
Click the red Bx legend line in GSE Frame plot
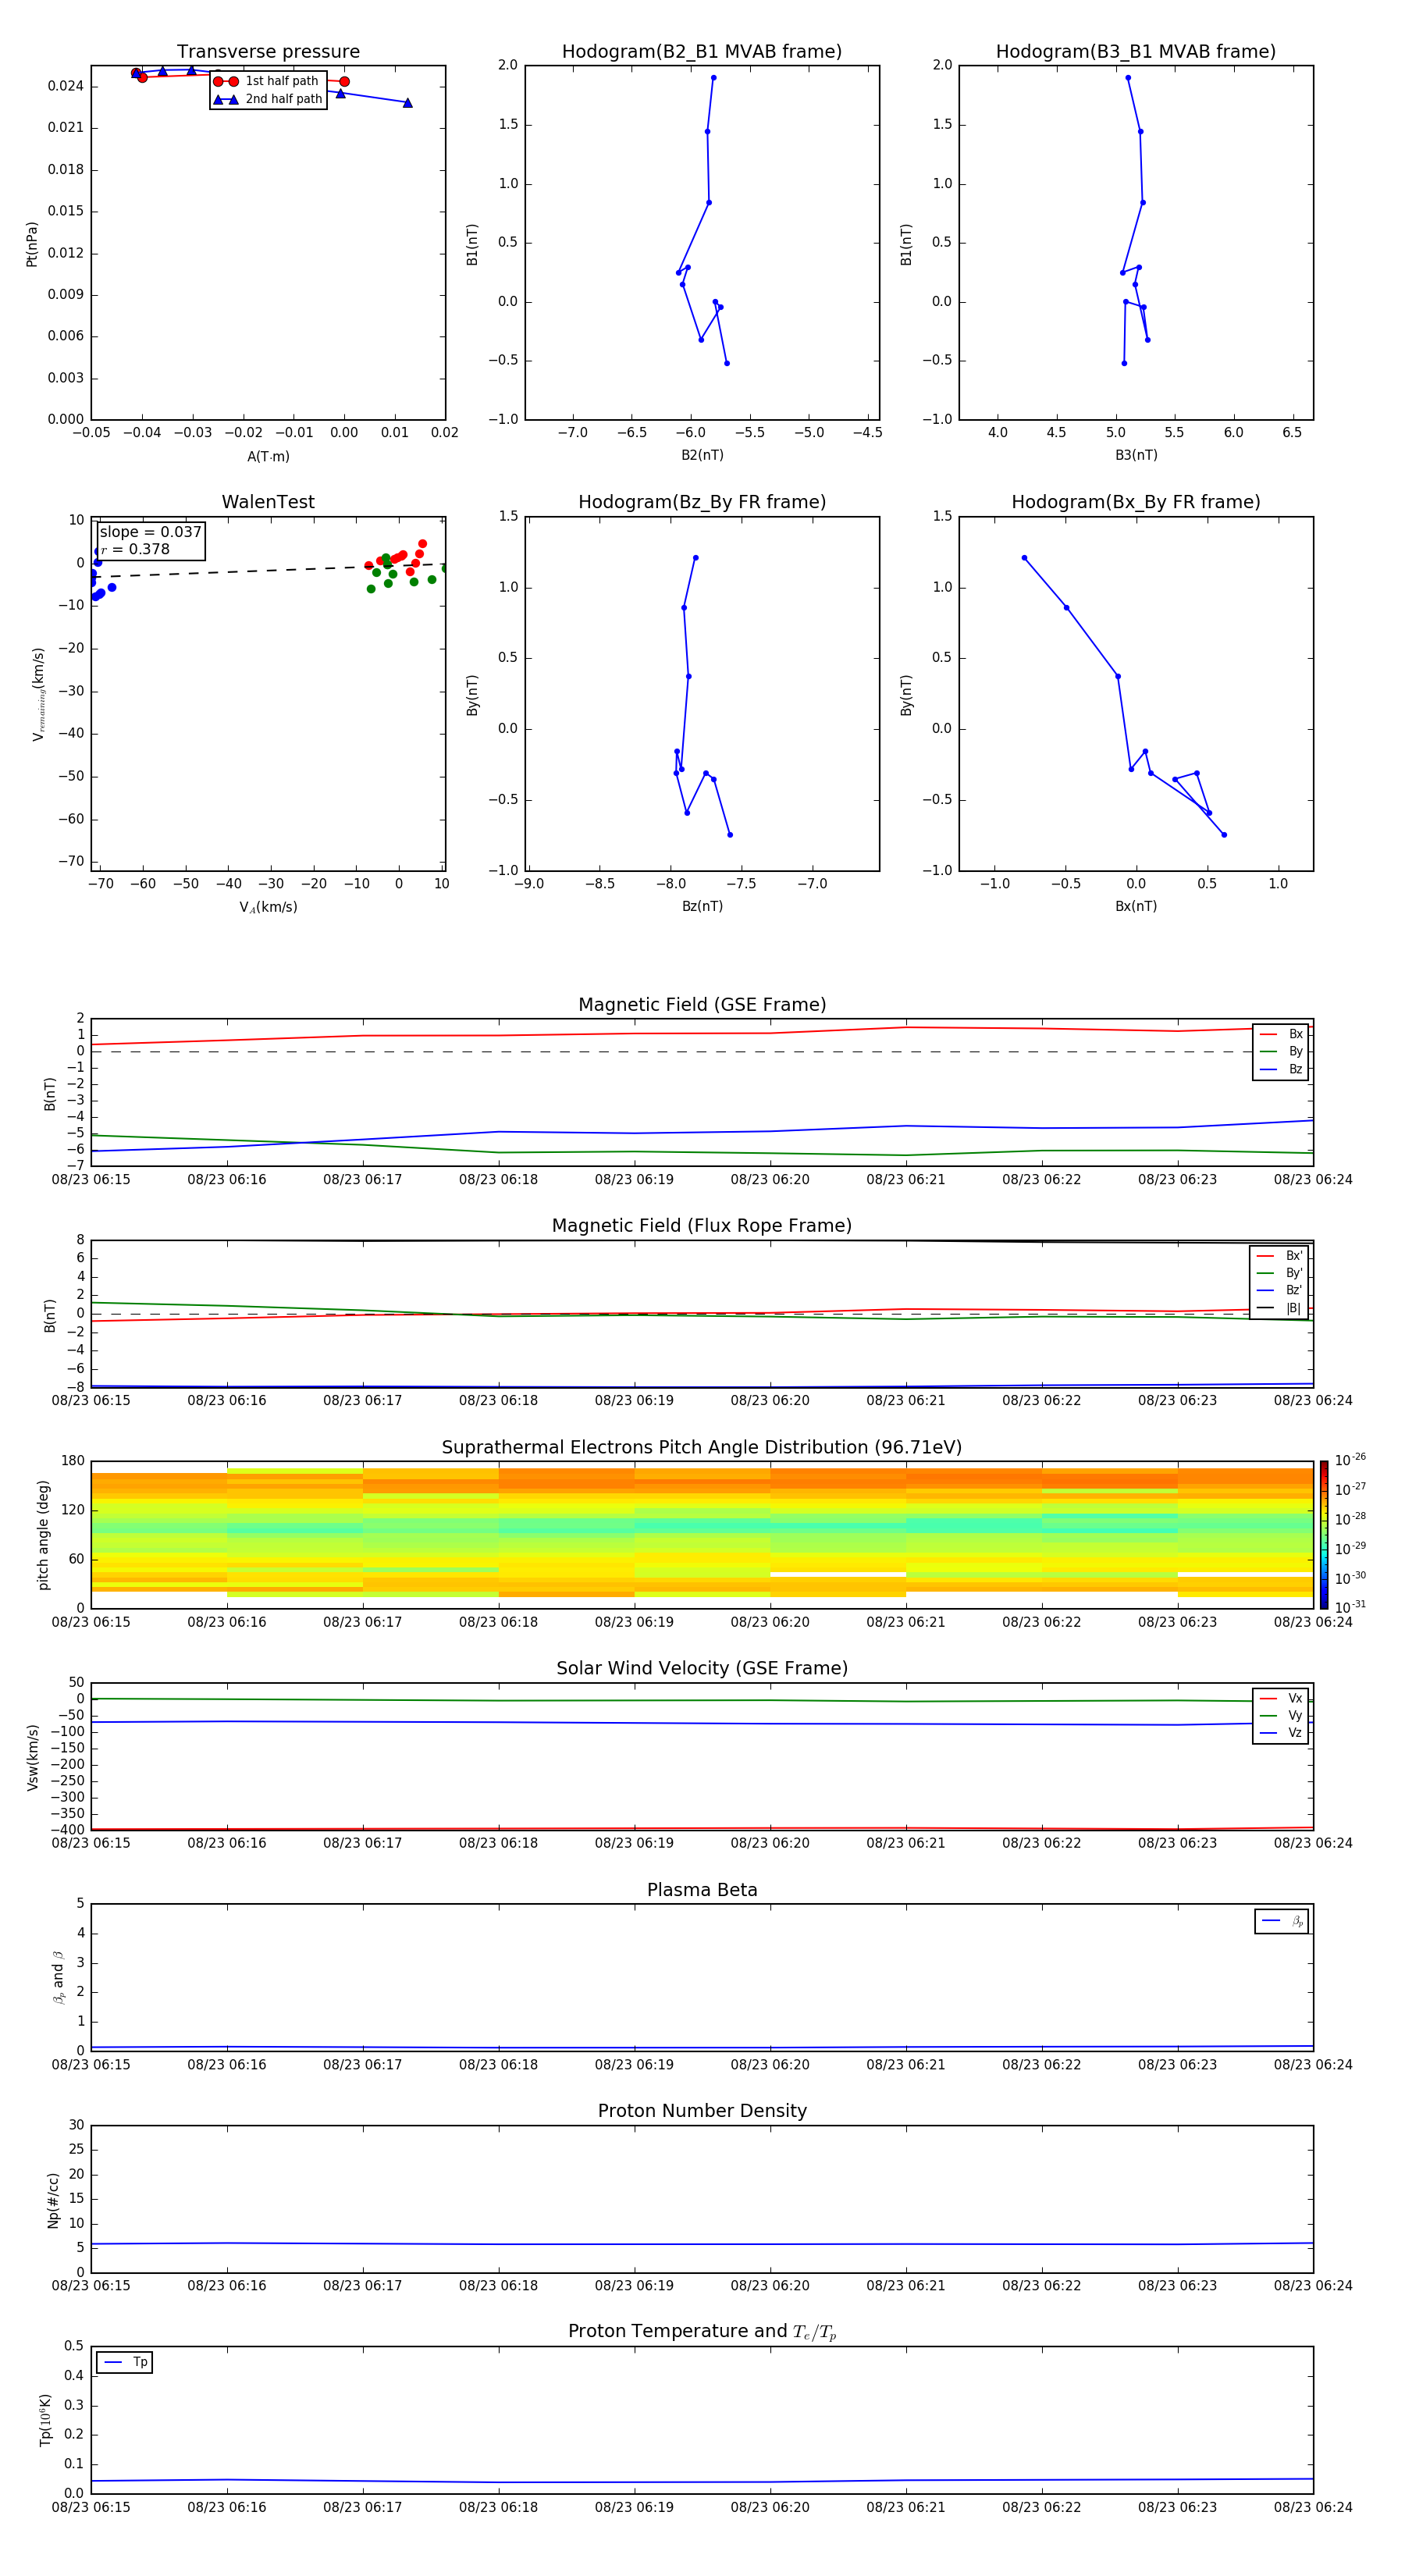(1267, 1034)
